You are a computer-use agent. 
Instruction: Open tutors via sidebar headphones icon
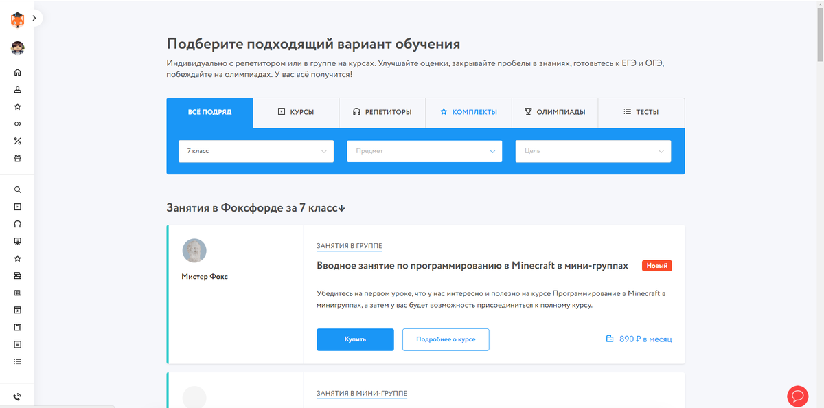tap(18, 224)
